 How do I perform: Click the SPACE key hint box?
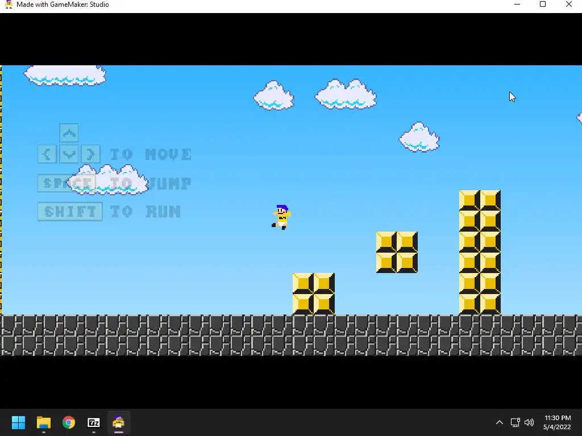pos(67,183)
